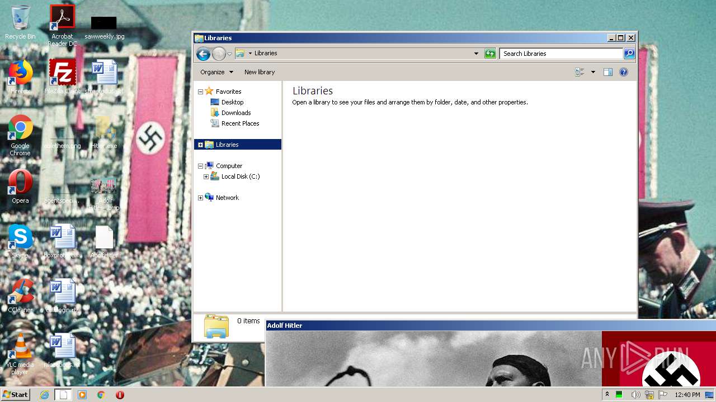Screen dimensions: 716x402
Task: Open the CCleaner desktop shortcut
Action: pos(20,296)
